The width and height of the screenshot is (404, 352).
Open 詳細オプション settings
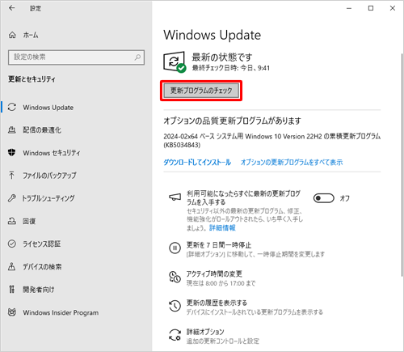205,332
